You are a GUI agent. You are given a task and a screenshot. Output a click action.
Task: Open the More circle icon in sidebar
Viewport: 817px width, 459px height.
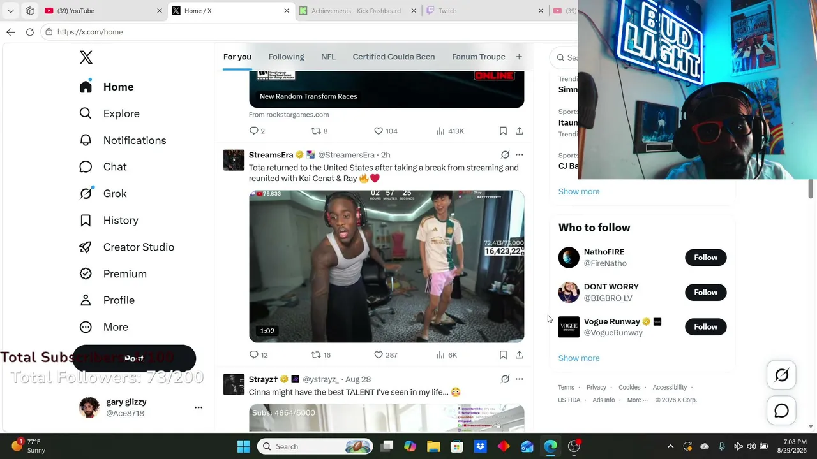86,327
